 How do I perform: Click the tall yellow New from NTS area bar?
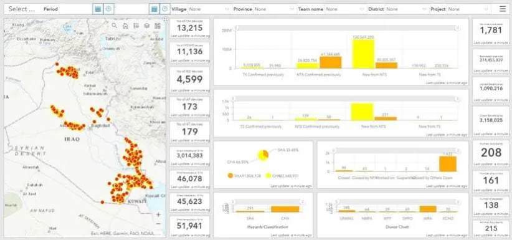tap(363, 54)
